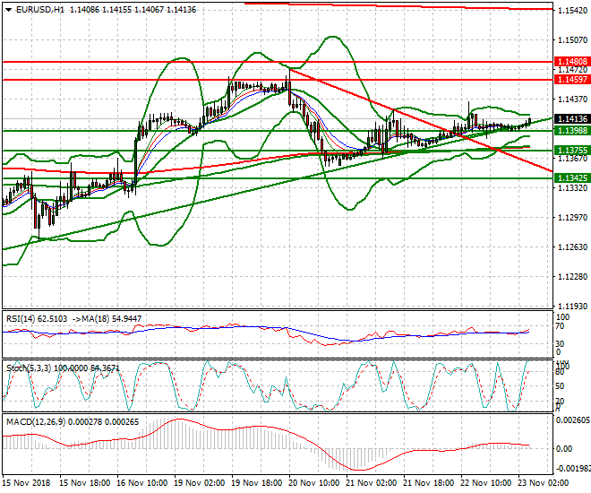Click the 15 Nov 2018 date label
Image resolution: width=591 pixels, height=493 pixels.
click(x=26, y=483)
